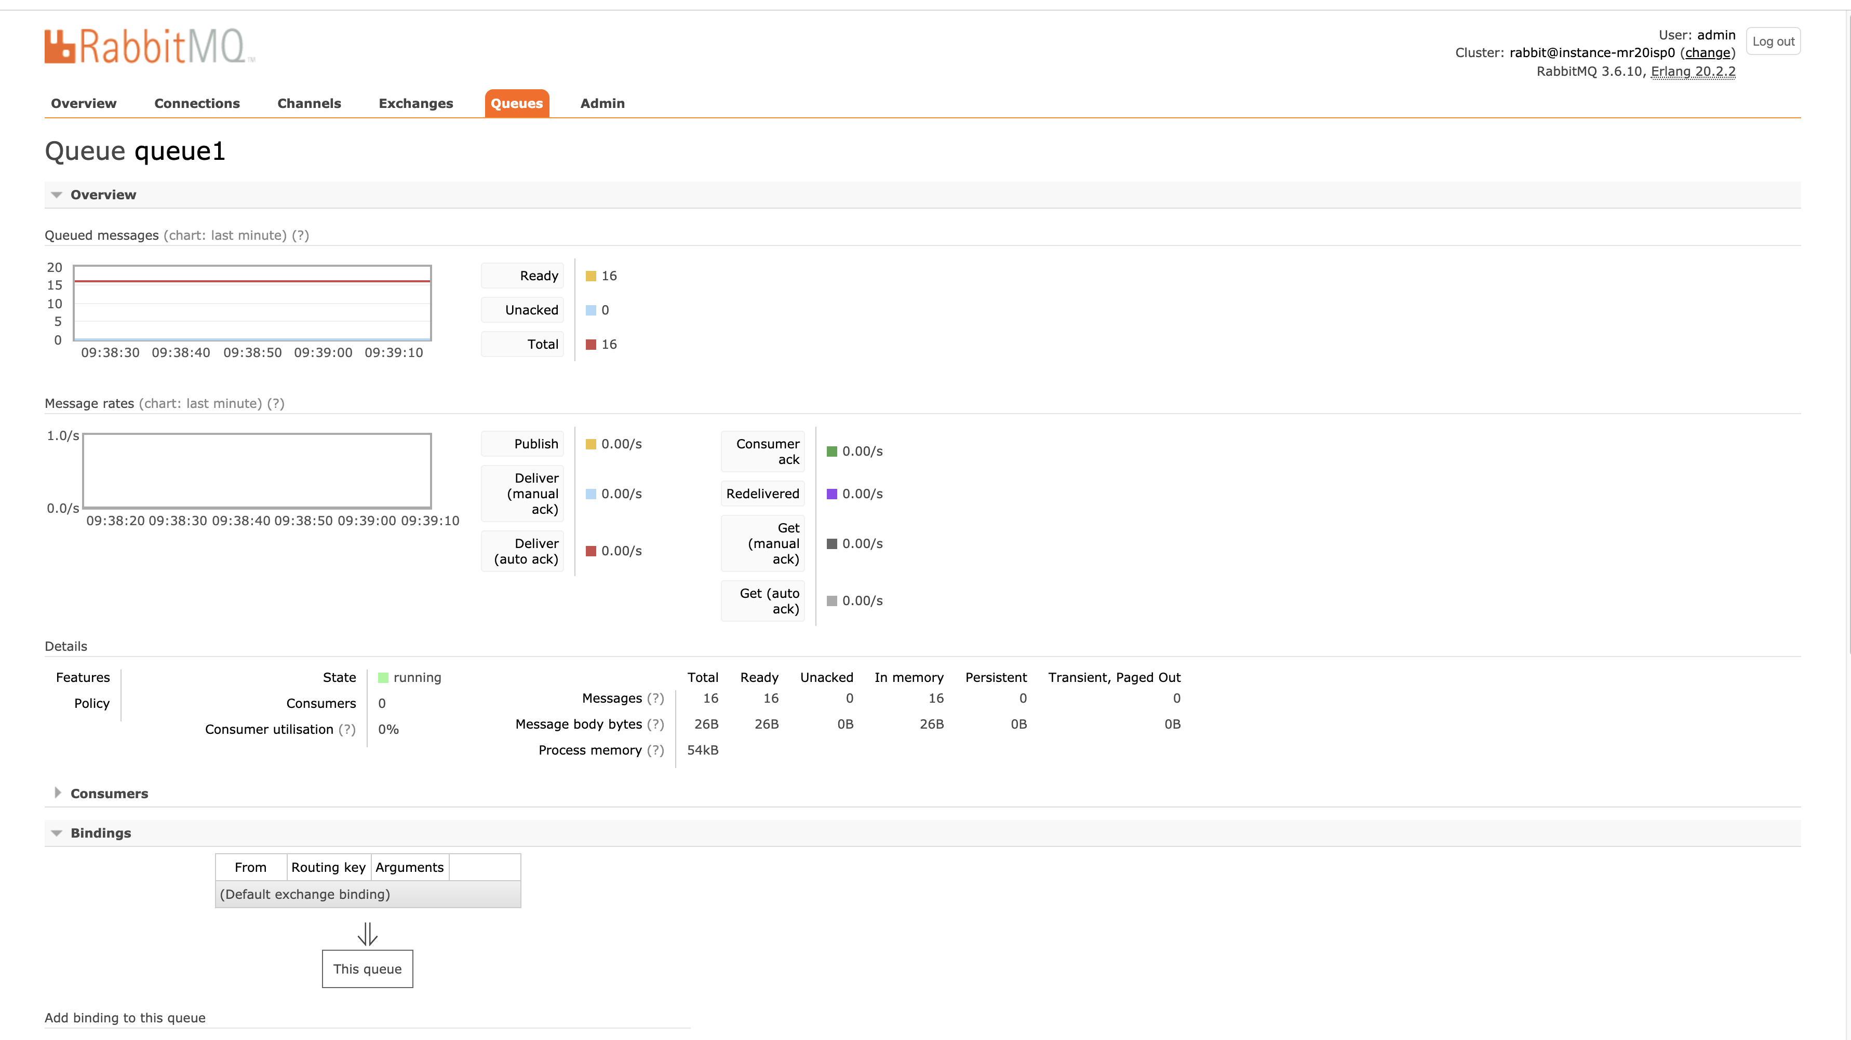Switch to the Channels tab

[309, 103]
